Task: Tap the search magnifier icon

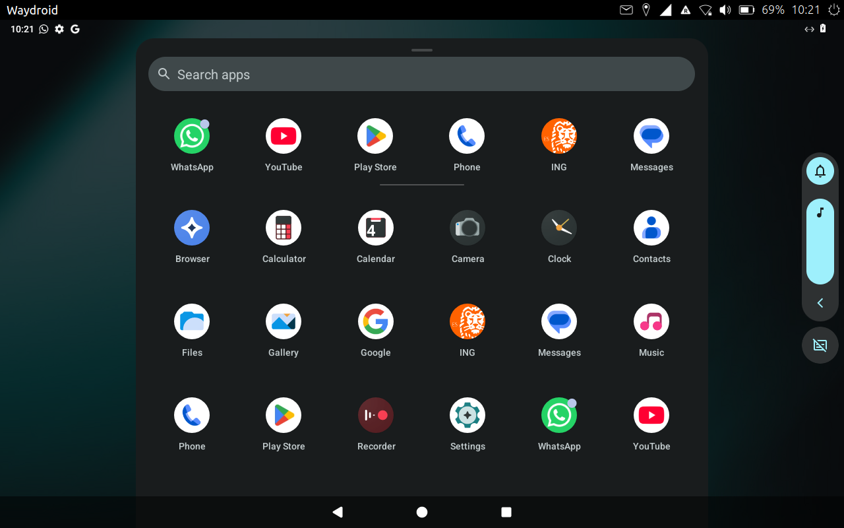Action: (164, 74)
